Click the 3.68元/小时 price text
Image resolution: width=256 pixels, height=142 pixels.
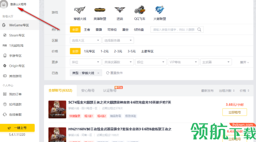pos(235,105)
